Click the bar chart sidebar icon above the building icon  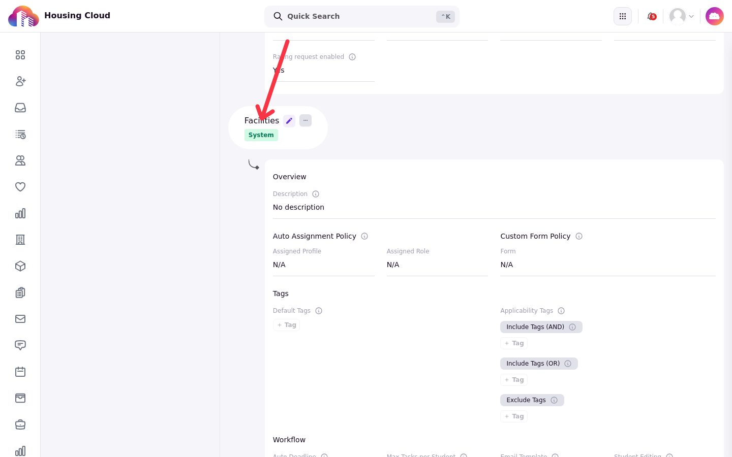(20, 213)
